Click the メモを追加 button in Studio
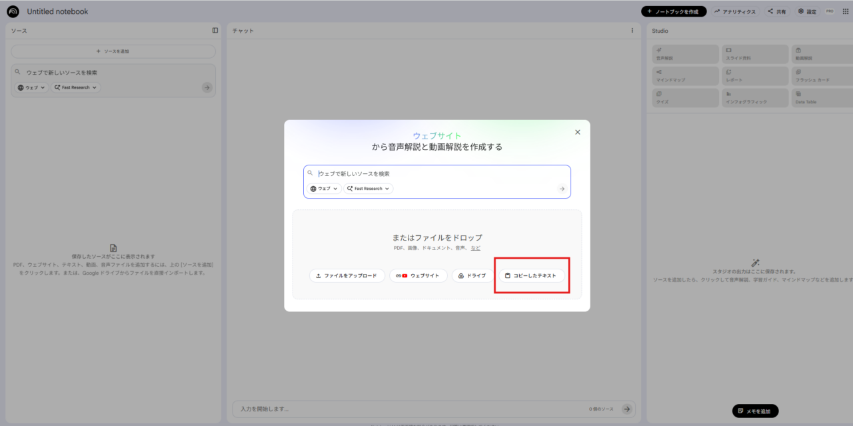The height and width of the screenshot is (426, 853). pyautogui.click(x=755, y=411)
